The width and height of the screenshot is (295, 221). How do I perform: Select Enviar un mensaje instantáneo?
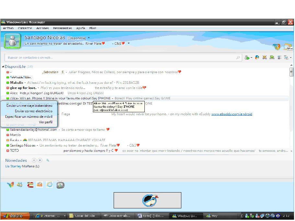click(29, 105)
